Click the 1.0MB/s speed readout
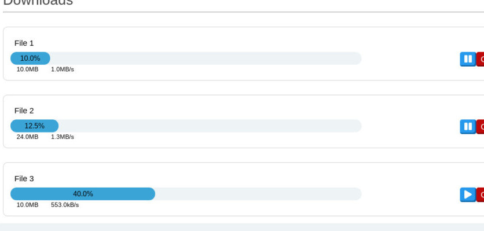 point(63,69)
